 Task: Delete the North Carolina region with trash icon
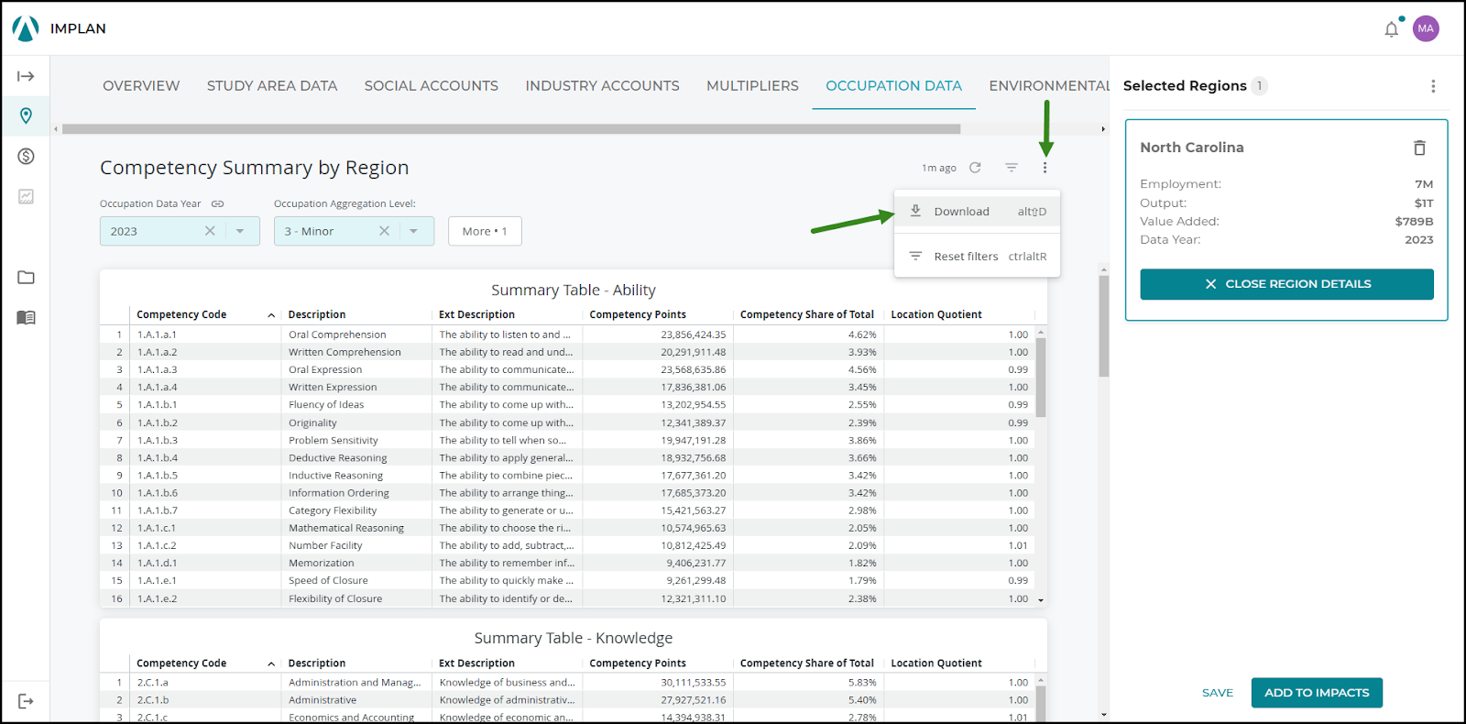tap(1419, 148)
